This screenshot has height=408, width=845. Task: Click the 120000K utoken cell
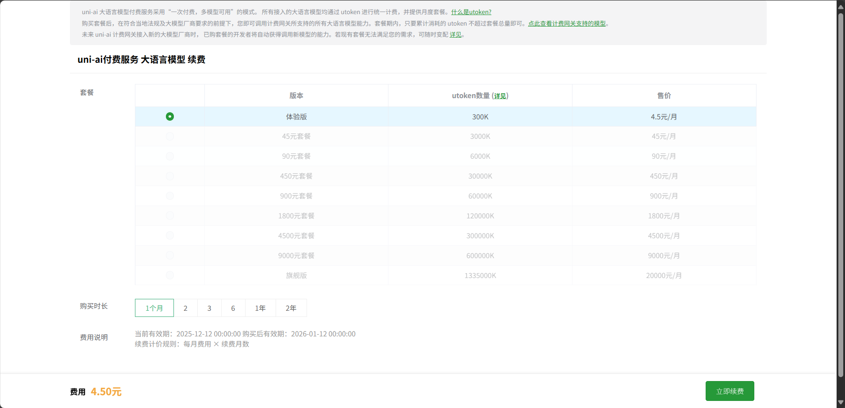[480, 216]
